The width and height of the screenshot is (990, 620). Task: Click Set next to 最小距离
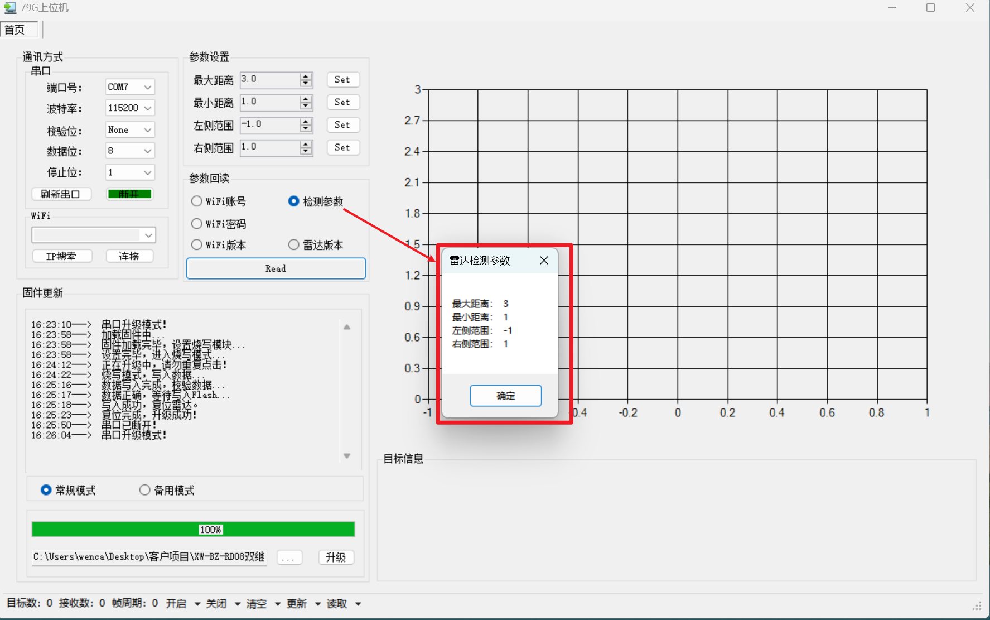coord(342,102)
